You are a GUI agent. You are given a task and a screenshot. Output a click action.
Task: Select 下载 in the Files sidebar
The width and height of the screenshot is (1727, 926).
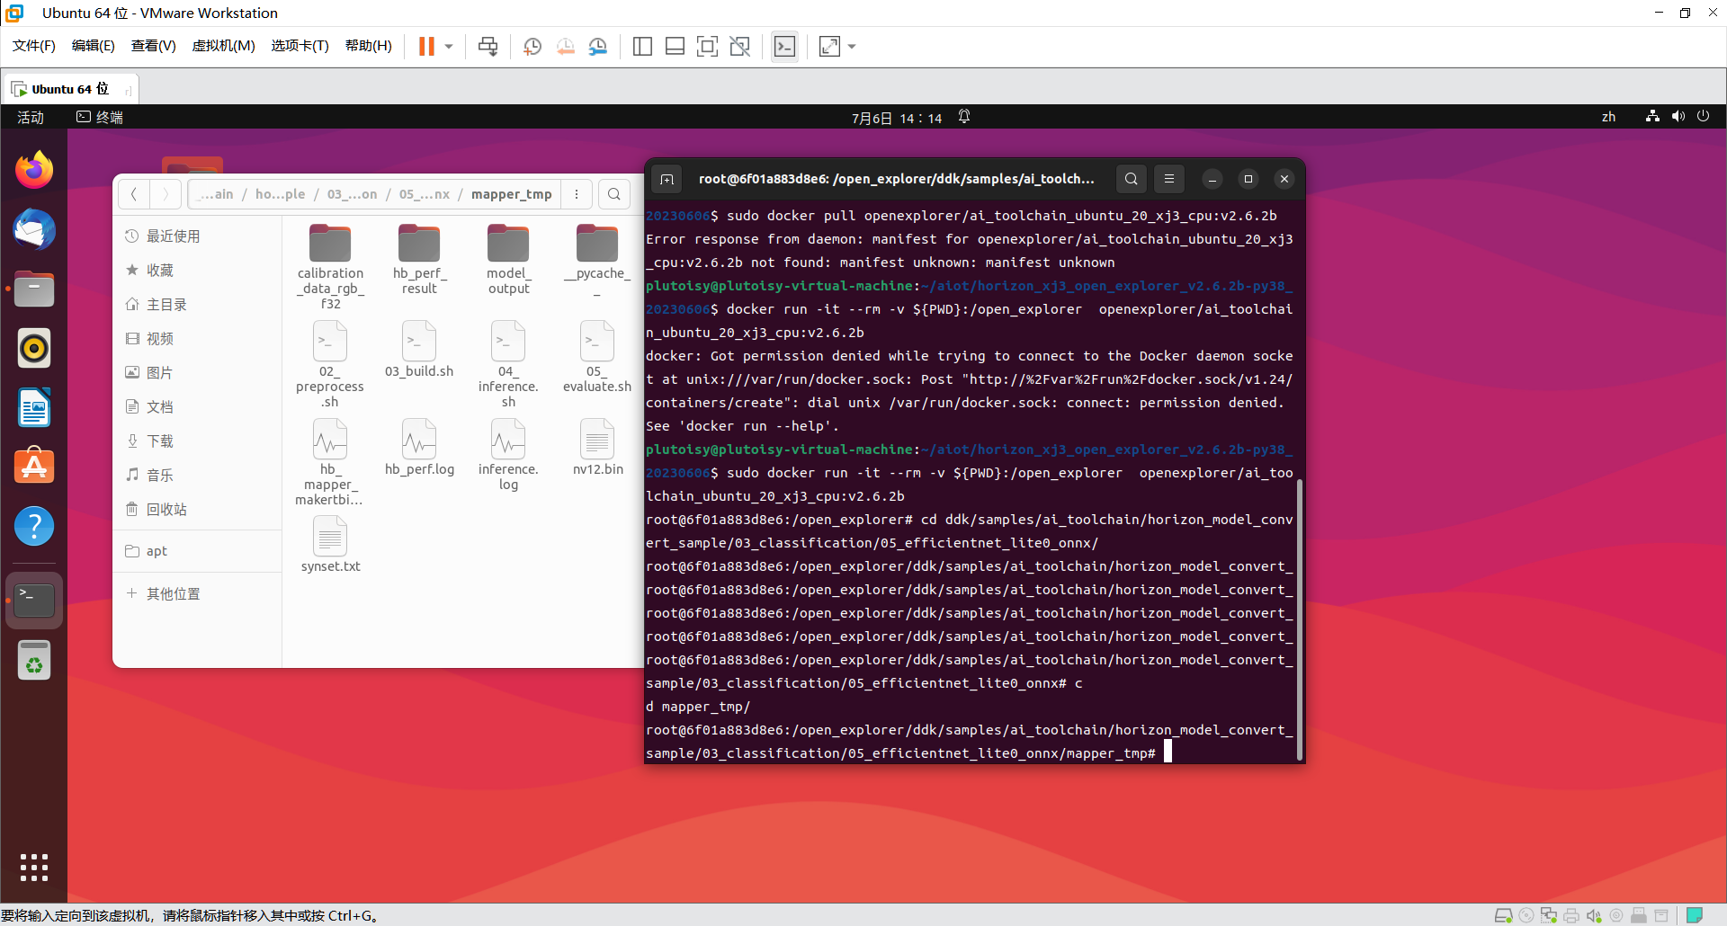click(198, 441)
